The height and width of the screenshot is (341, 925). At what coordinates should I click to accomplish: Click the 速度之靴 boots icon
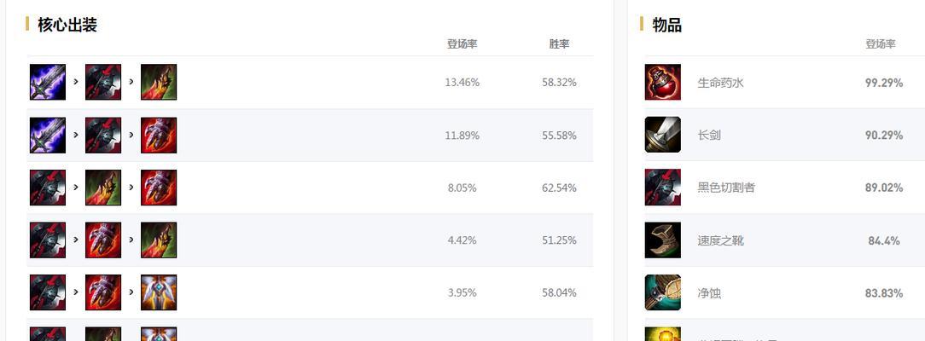pyautogui.click(x=663, y=240)
